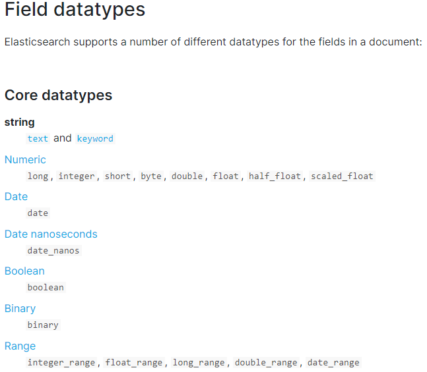427x372 pixels.
Task: Click the integer_range code term
Action: point(61,363)
